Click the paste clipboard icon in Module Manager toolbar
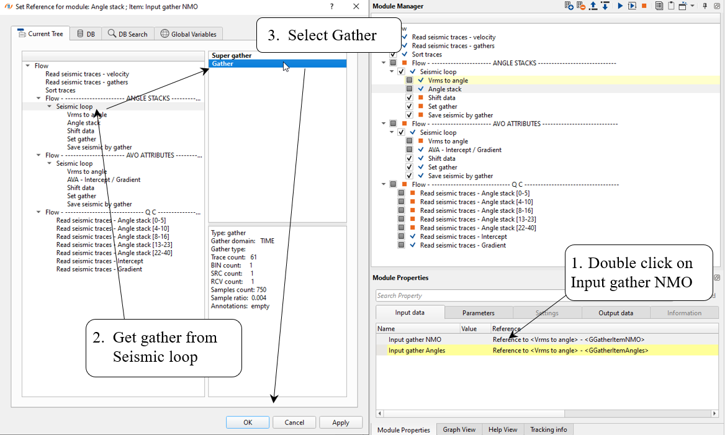 click(670, 6)
